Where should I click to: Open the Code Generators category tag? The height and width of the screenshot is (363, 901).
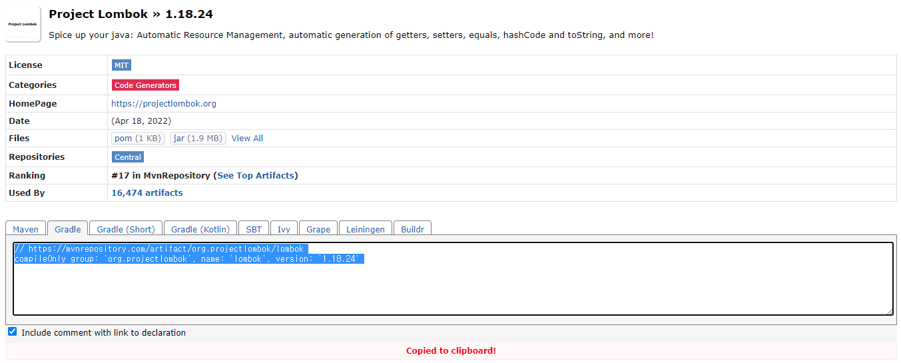point(145,85)
